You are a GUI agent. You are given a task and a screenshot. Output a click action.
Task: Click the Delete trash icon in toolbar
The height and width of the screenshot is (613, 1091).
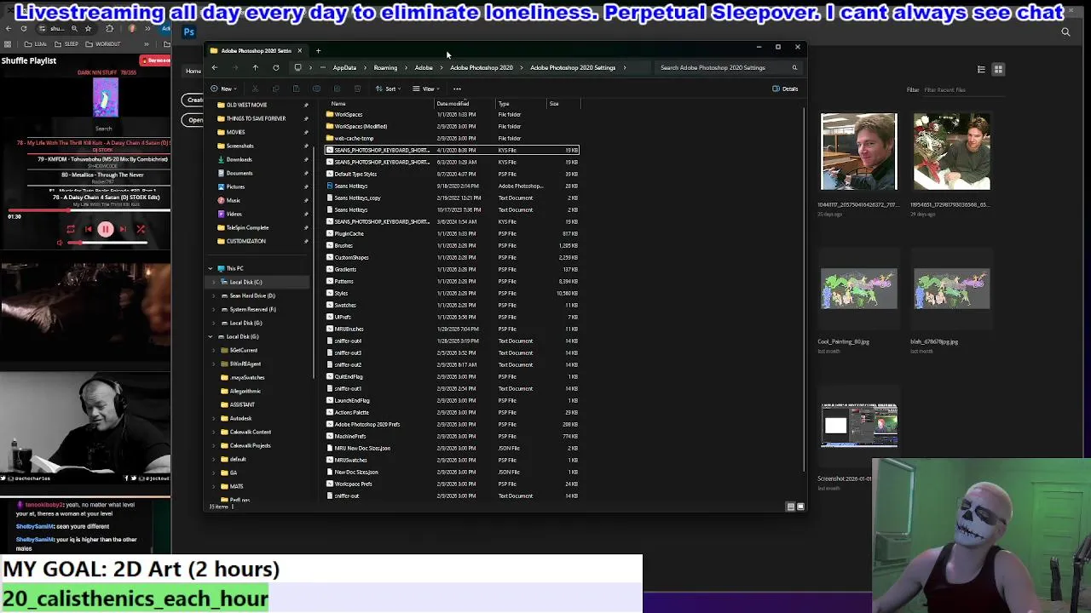pyautogui.click(x=357, y=89)
